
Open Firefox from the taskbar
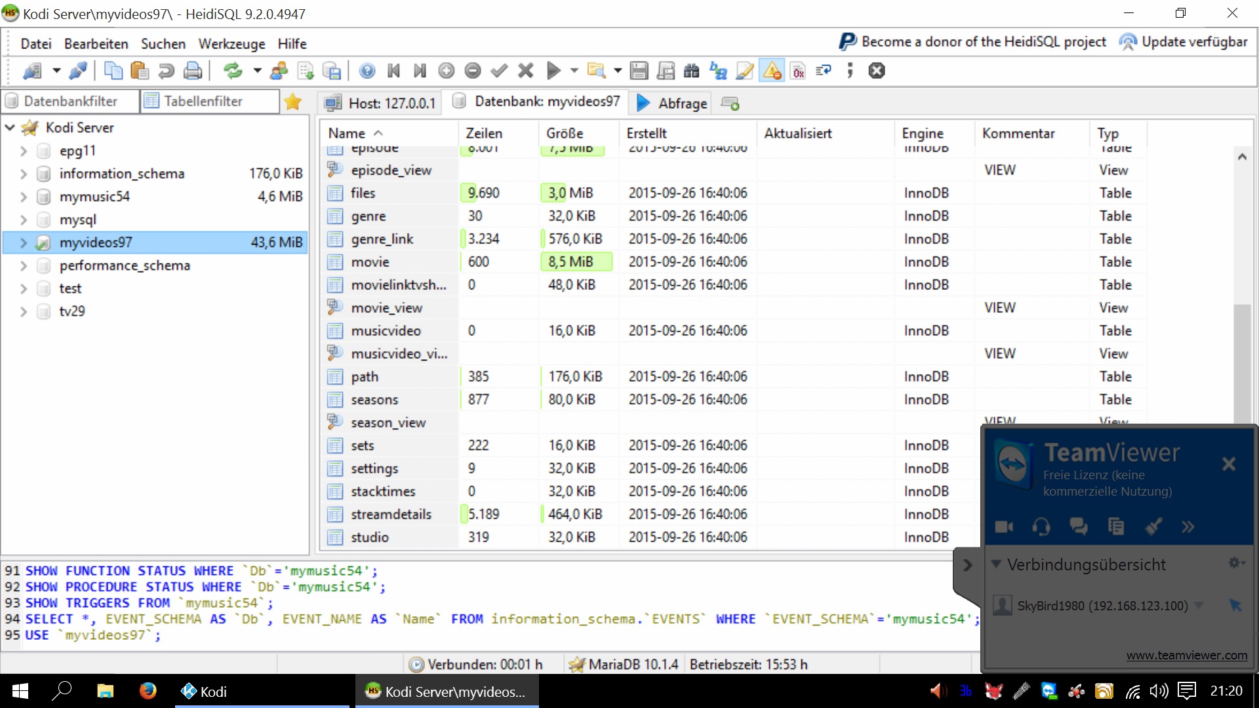148,691
